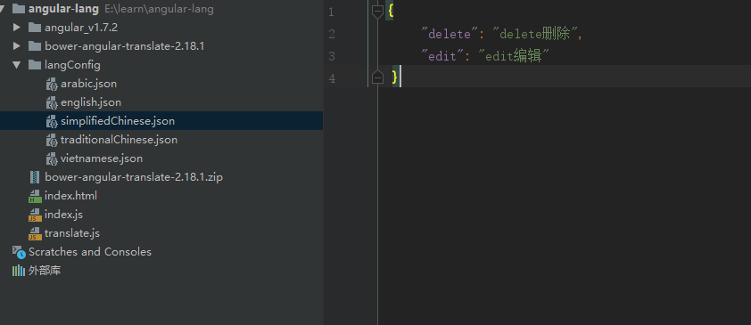Click line number 3 in the gutter

pyautogui.click(x=332, y=56)
